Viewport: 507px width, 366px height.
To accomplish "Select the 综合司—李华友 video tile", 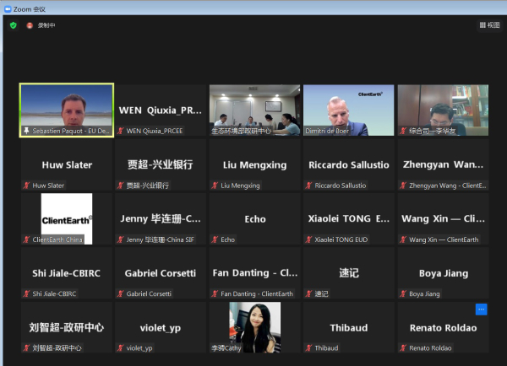I will point(443,110).
